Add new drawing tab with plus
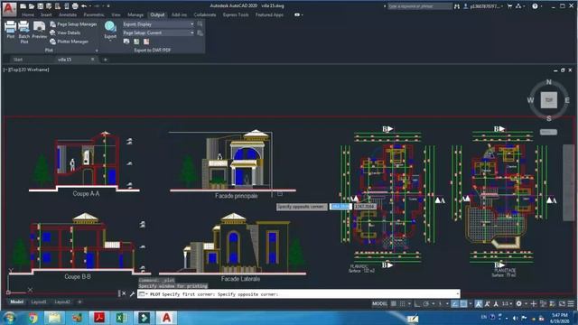The image size is (578, 325). pos(105,60)
